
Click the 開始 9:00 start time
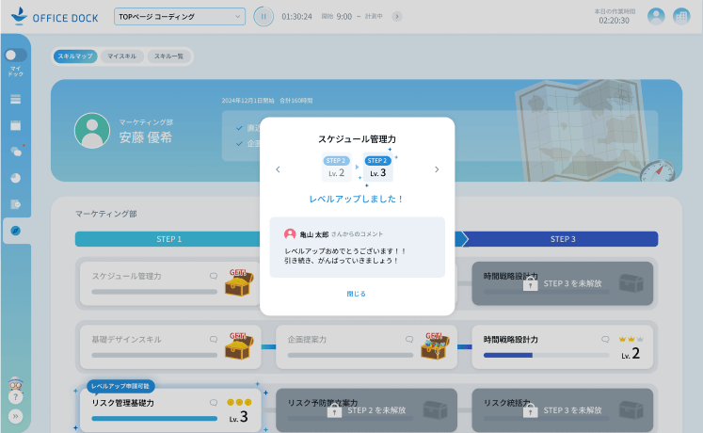337,17
